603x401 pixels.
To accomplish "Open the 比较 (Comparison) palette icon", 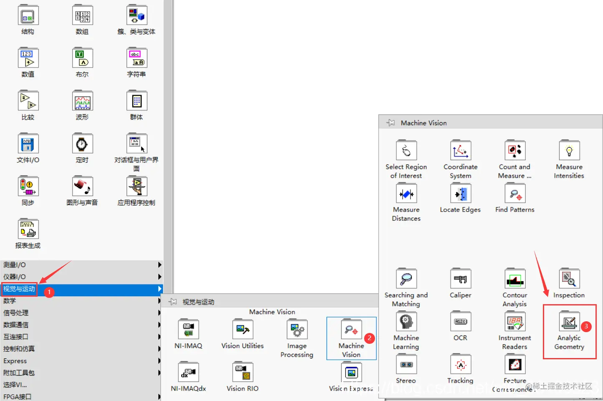I will click(28, 101).
